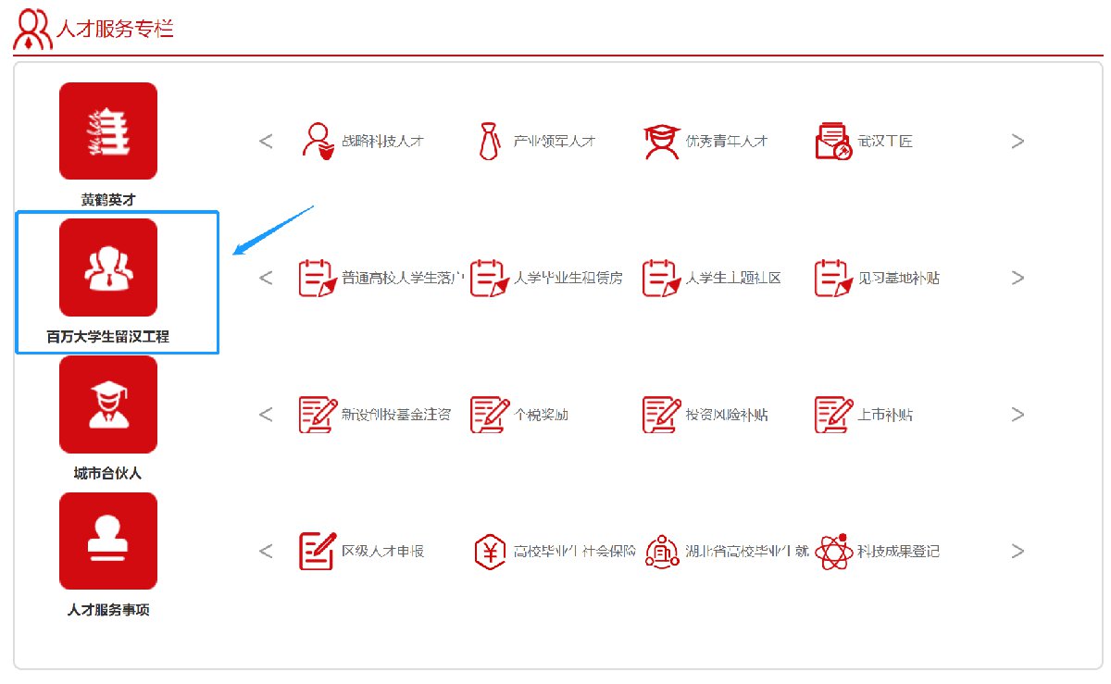Click the 高校毕业生社会保险 yen icon

tap(489, 552)
